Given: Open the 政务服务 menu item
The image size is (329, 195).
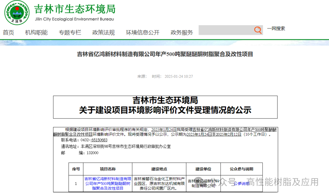Looking at the screenshot, I should (182, 33).
